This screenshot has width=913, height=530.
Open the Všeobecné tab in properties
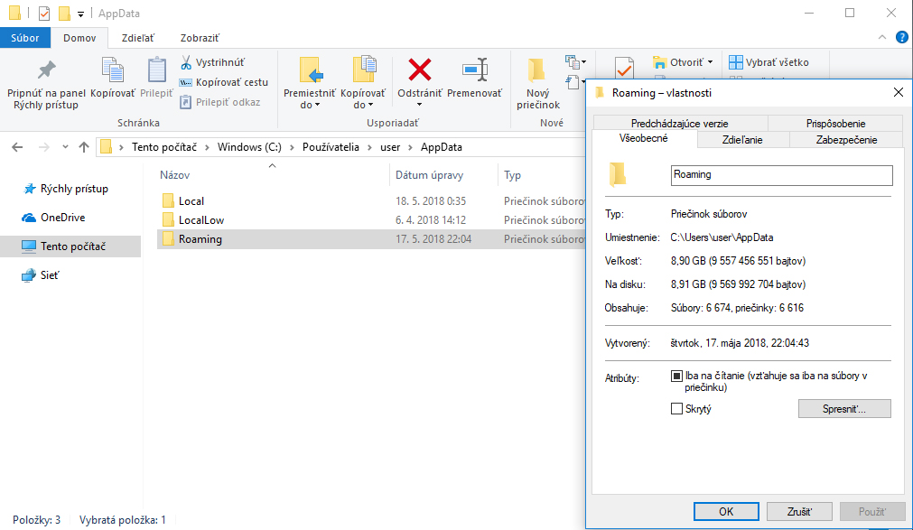(x=643, y=139)
